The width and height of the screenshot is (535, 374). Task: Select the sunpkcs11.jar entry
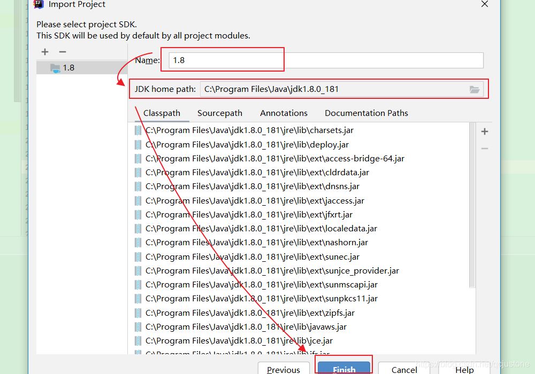pyautogui.click(x=262, y=299)
